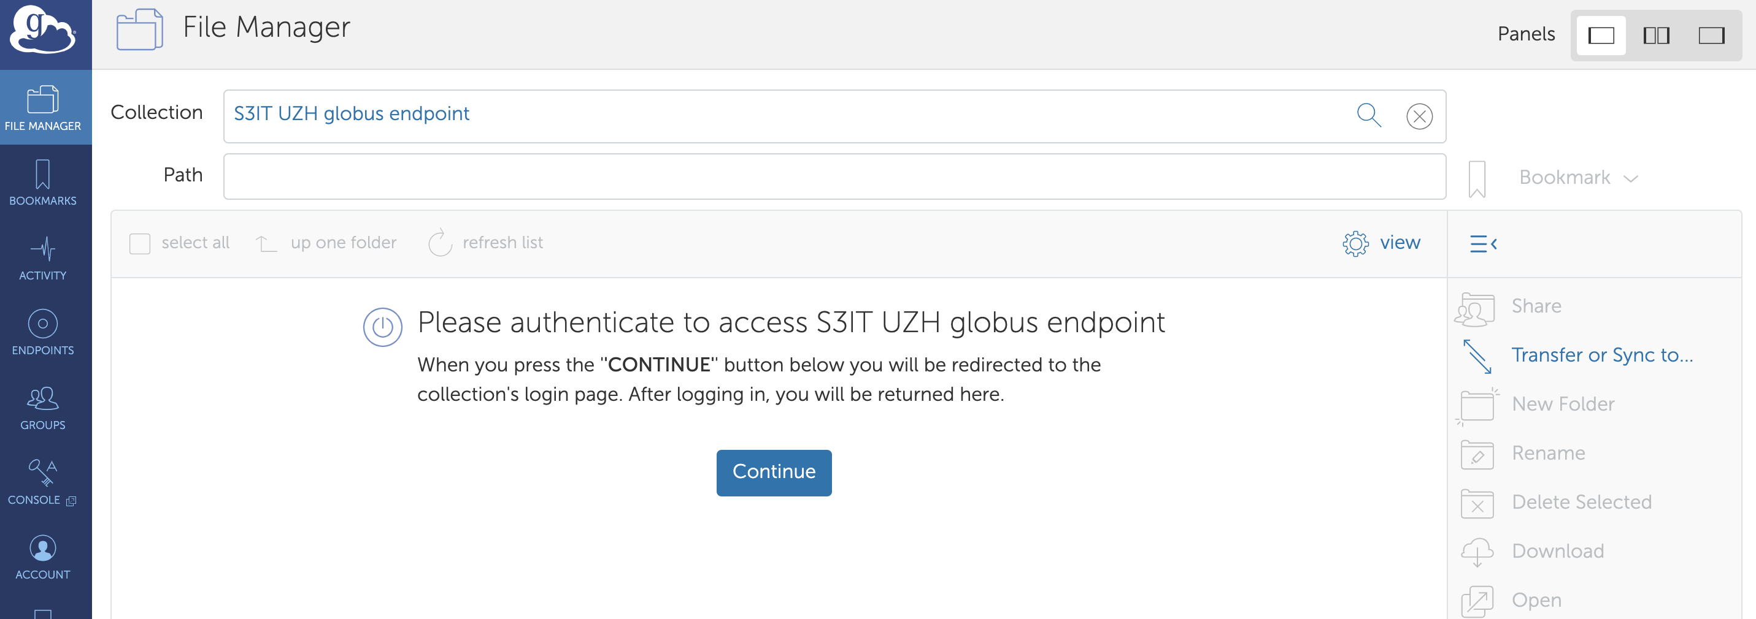Click the Globus cloud logo
Image resolution: width=1756 pixels, height=619 pixels.
click(42, 30)
